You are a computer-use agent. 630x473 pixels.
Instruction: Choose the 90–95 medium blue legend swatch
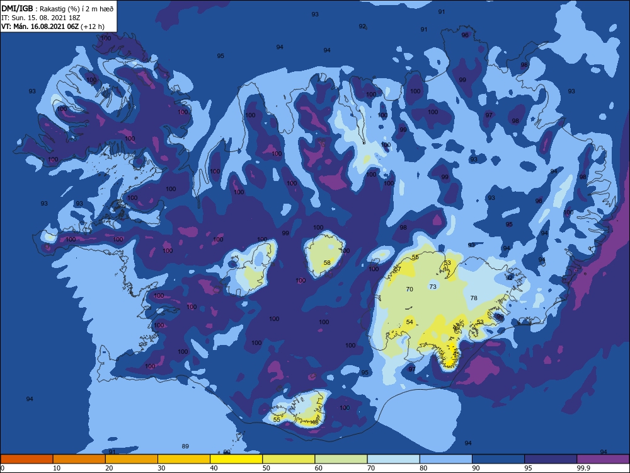point(498,459)
